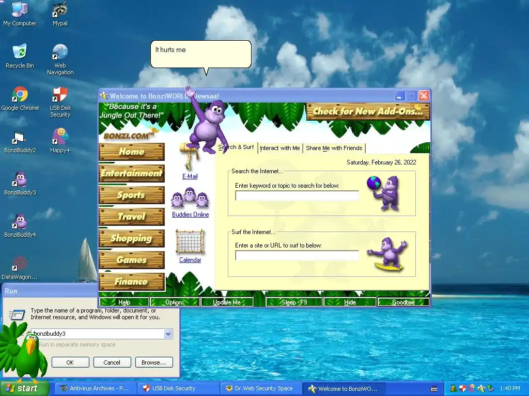This screenshot has width=529, height=396.
Task: Select the BonziBuddy3 desktop shortcut
Action: [x=20, y=183]
